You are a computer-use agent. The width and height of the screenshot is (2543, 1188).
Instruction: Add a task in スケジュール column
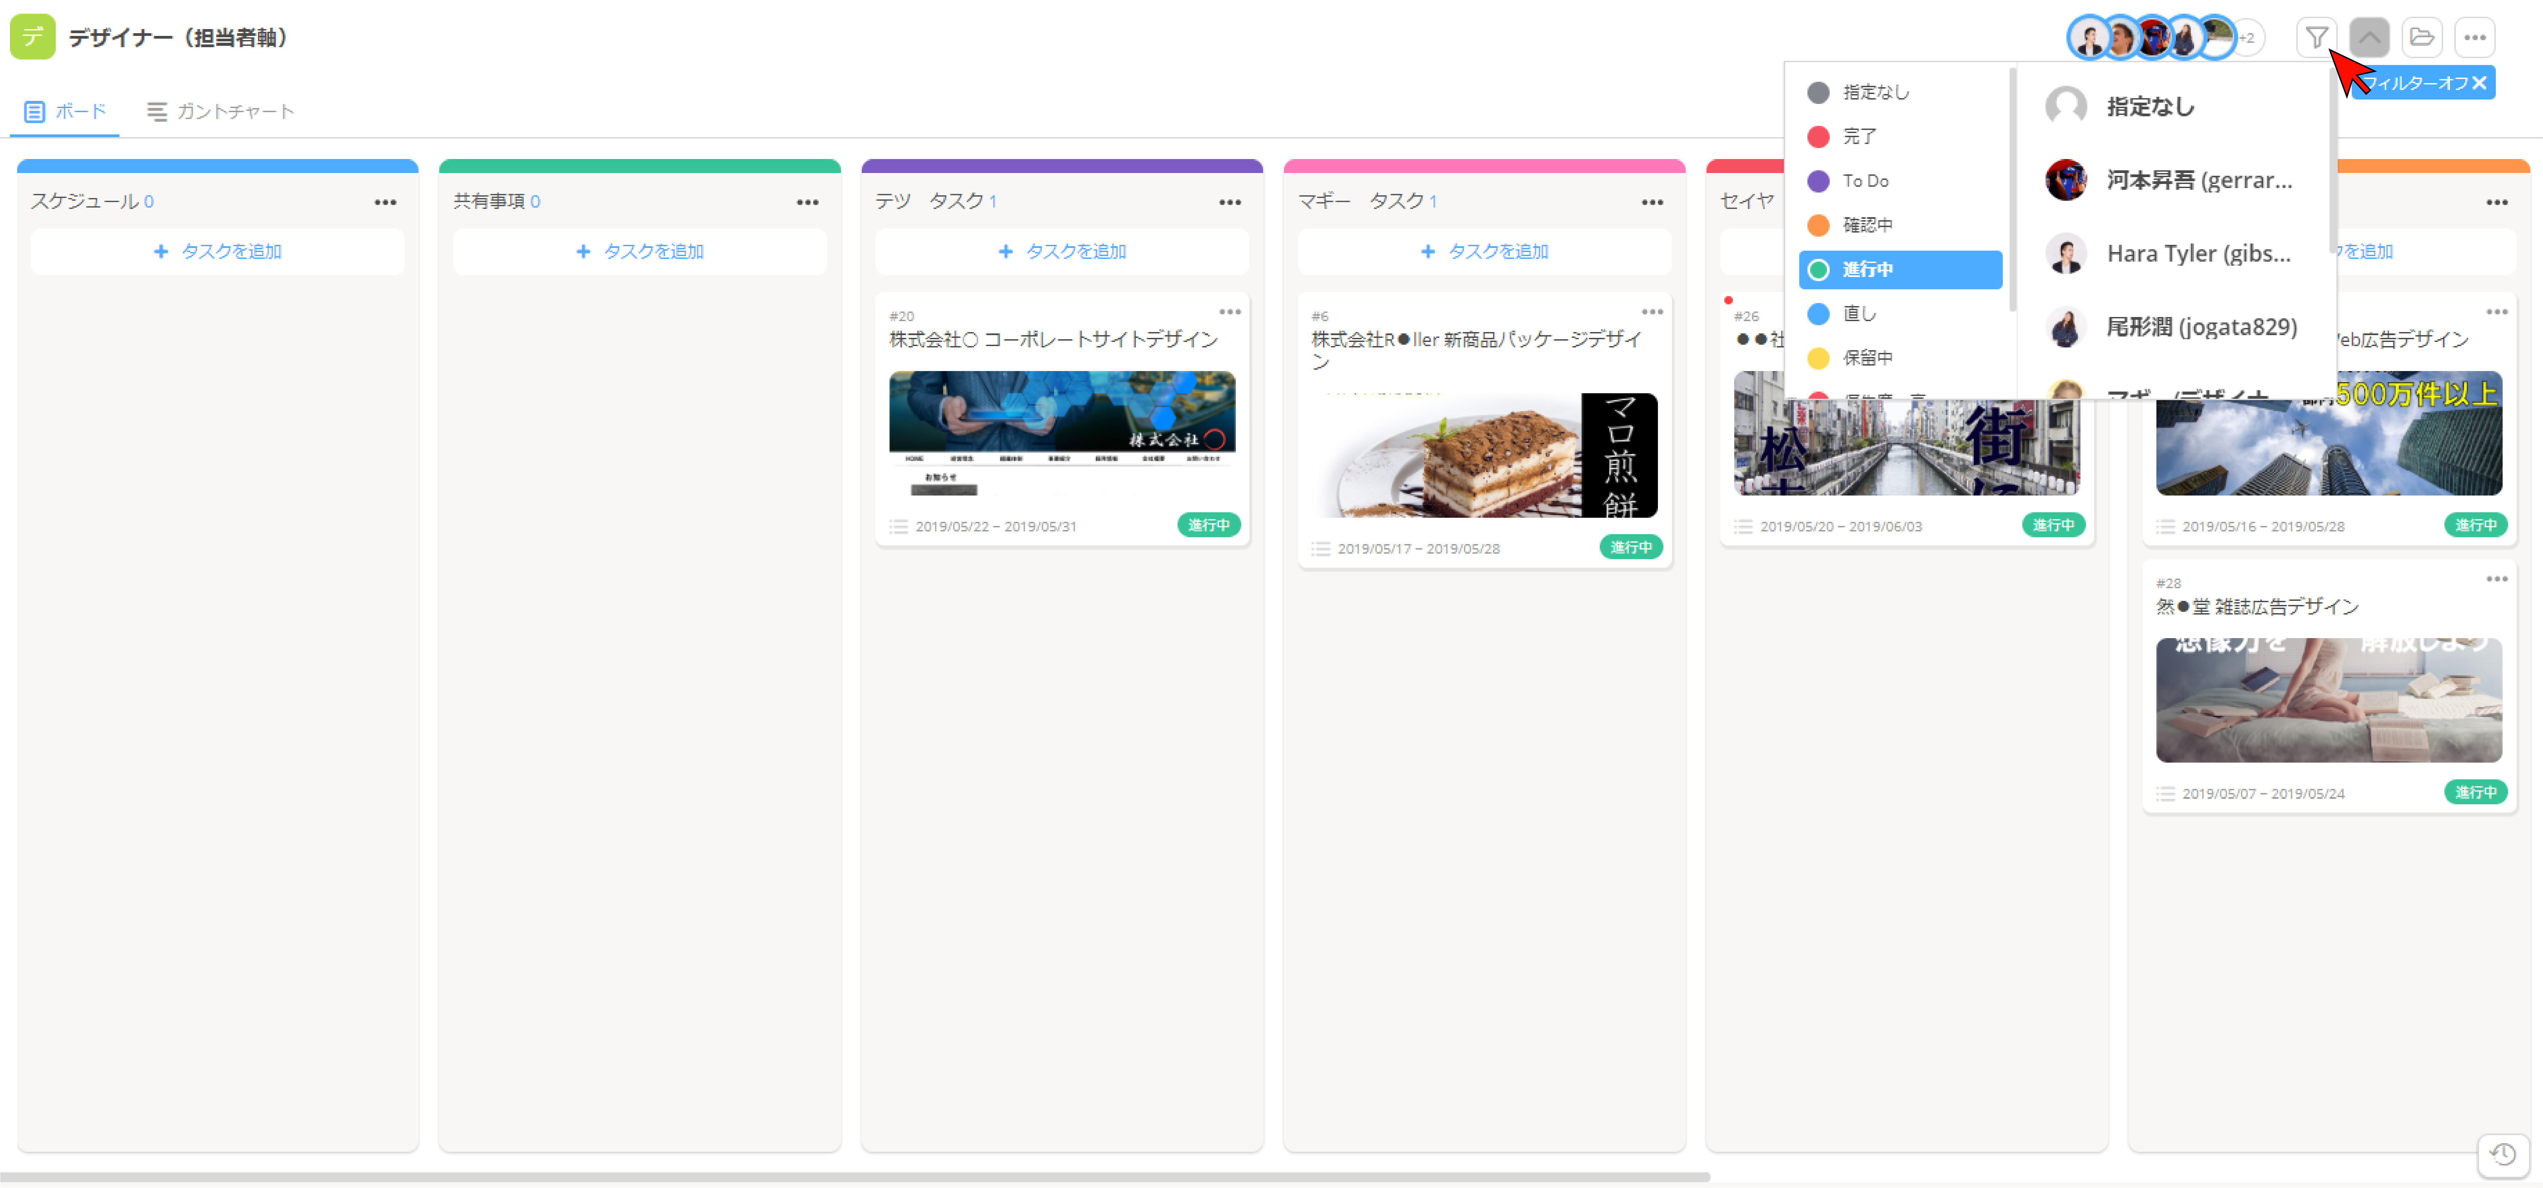click(217, 252)
